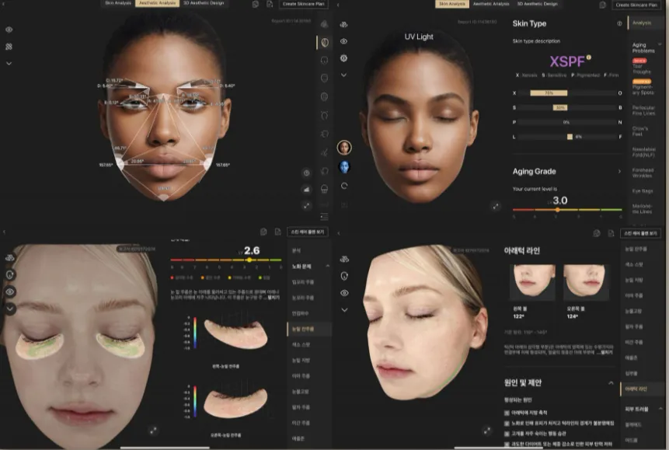
Task: Select natural face thumbnail in UV Light panel
Action: point(344,148)
